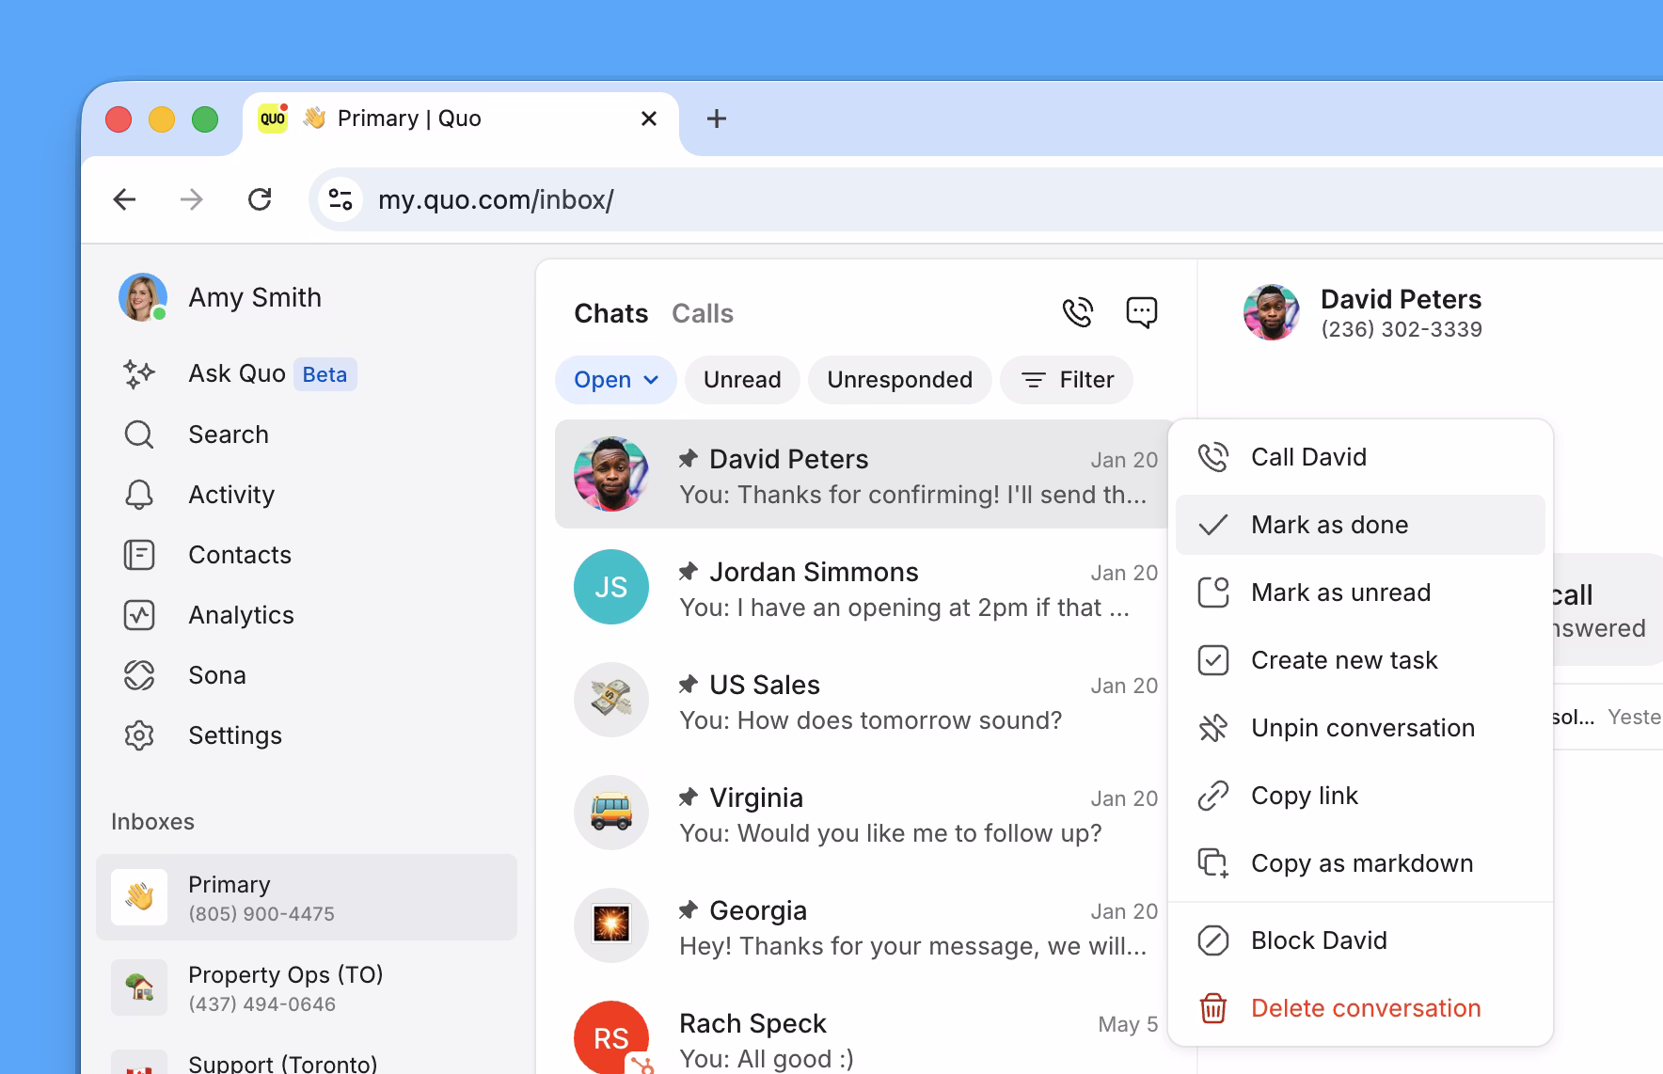Click the JS avatar for Jordan Simmons

[611, 587]
